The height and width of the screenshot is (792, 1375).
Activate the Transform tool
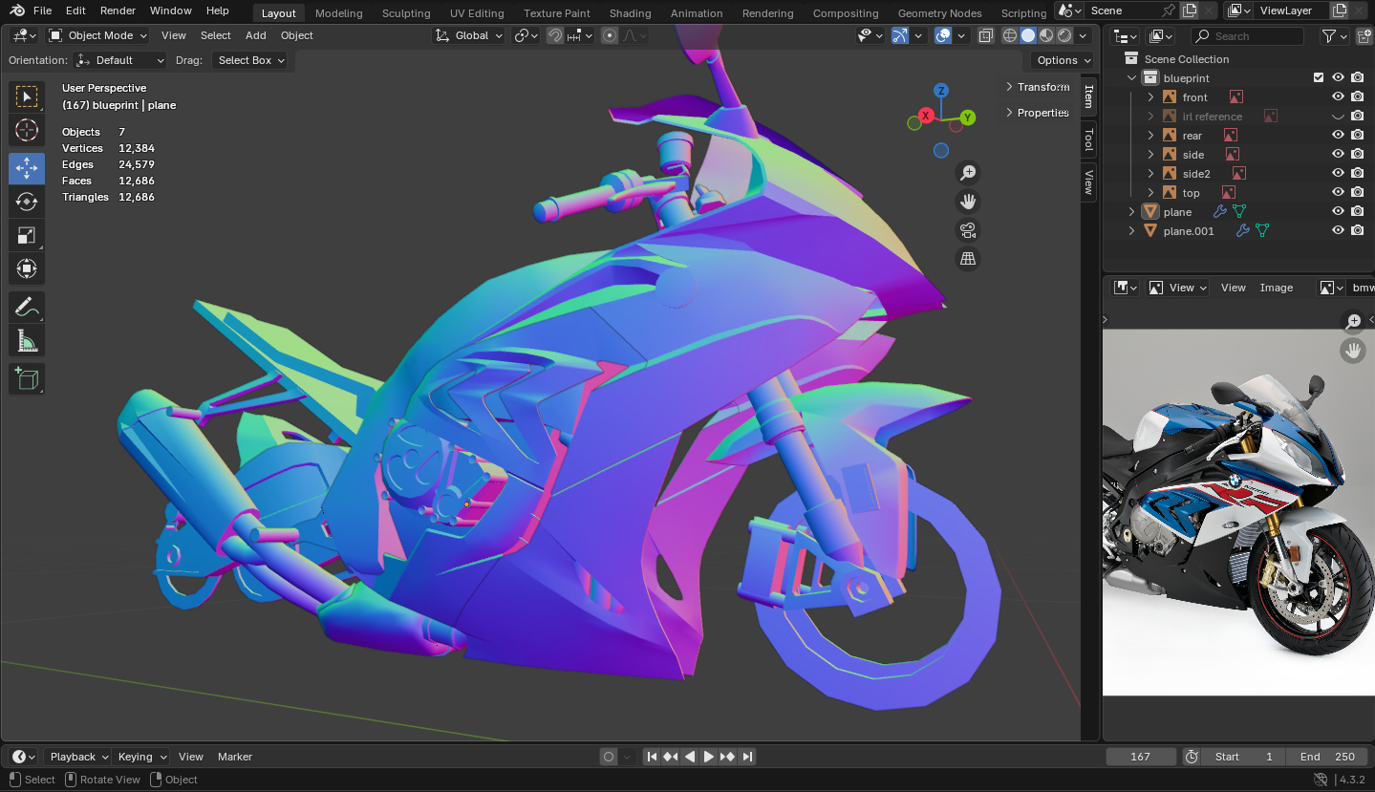point(27,268)
